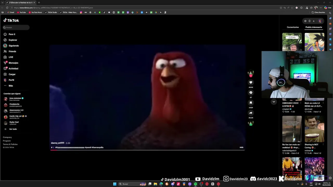Open Amorosomx 2.0 followed account
Screen dimensions: 333x187
[14, 111]
